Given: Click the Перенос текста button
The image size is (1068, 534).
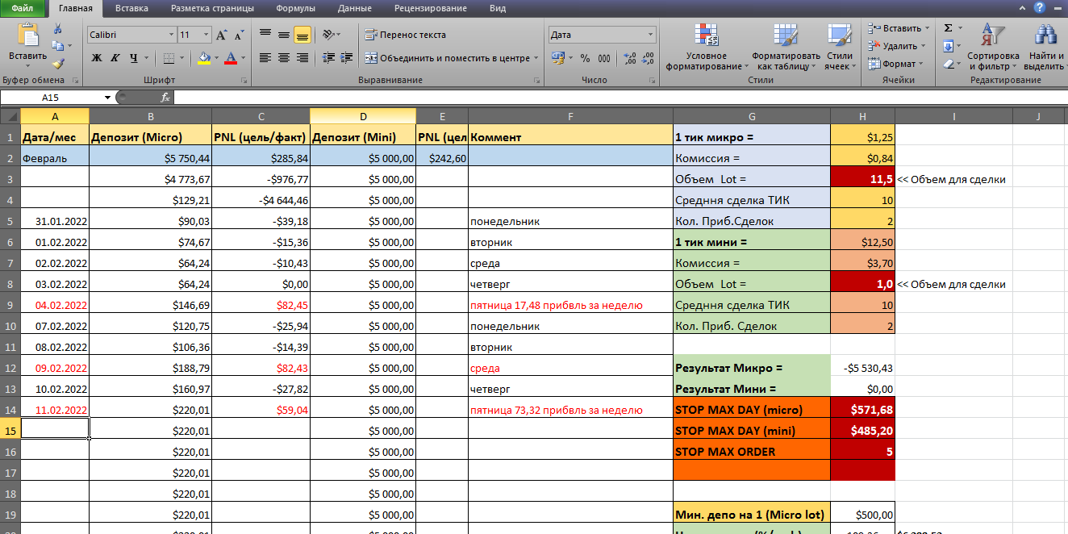Looking at the screenshot, I should (x=405, y=35).
